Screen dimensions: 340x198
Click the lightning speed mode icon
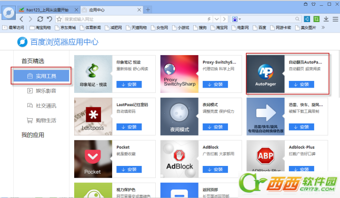[x=209, y=19]
